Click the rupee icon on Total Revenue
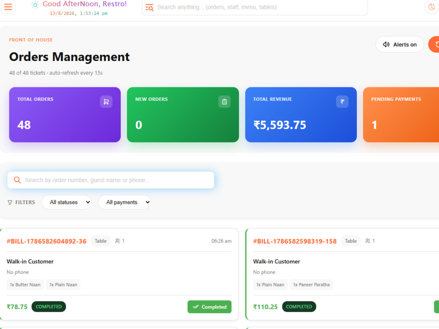The image size is (439, 329). [x=342, y=102]
